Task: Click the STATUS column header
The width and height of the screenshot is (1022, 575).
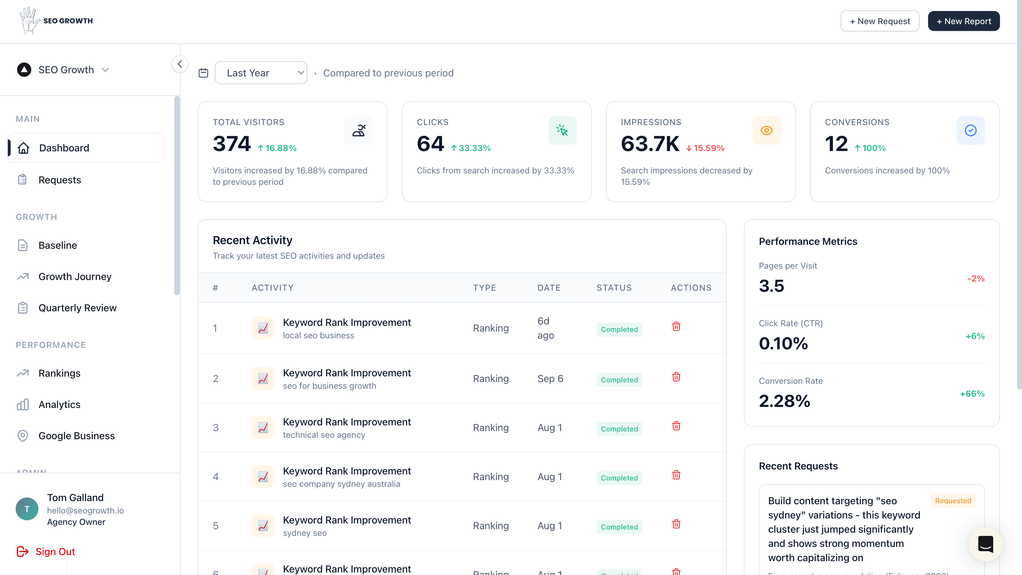Action: pyautogui.click(x=614, y=288)
